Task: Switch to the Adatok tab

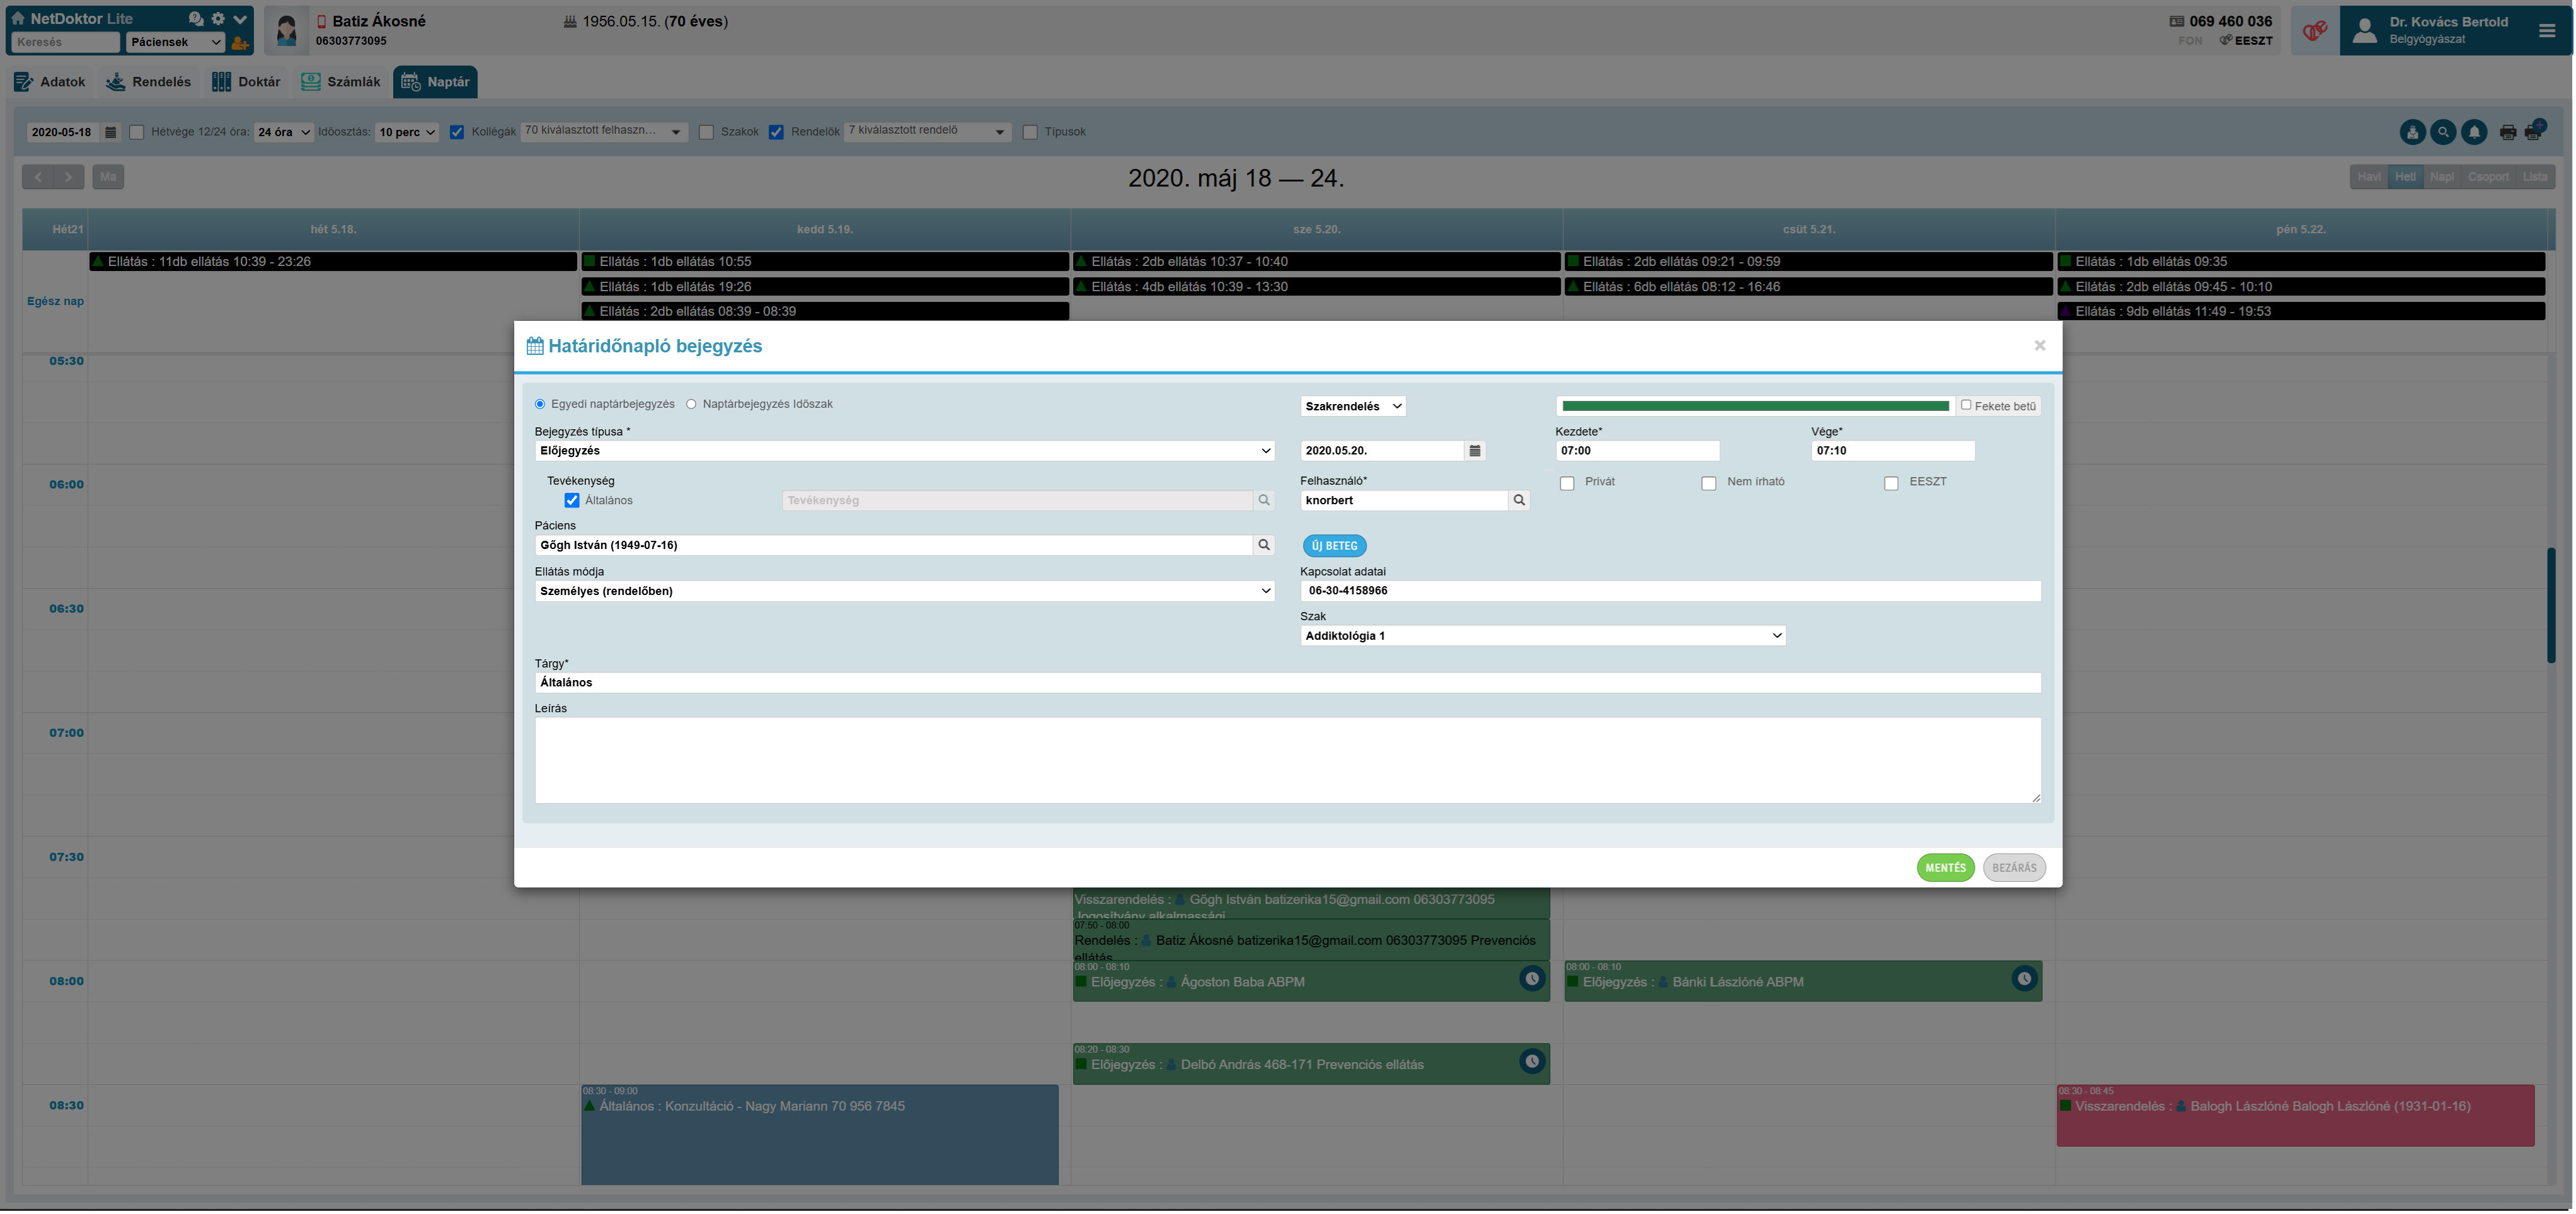Action: point(50,82)
